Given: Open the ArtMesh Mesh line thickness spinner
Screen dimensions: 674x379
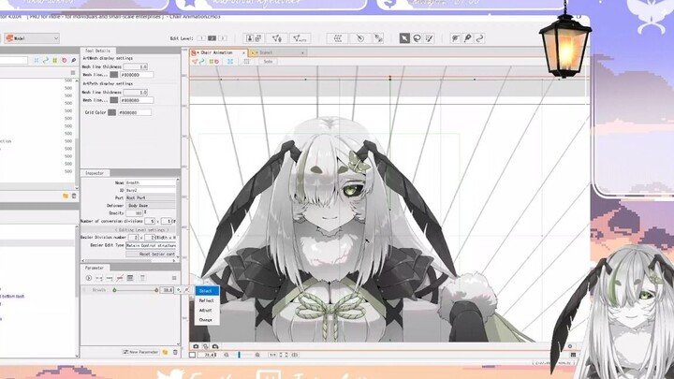Looking at the screenshot, I should (136, 66).
